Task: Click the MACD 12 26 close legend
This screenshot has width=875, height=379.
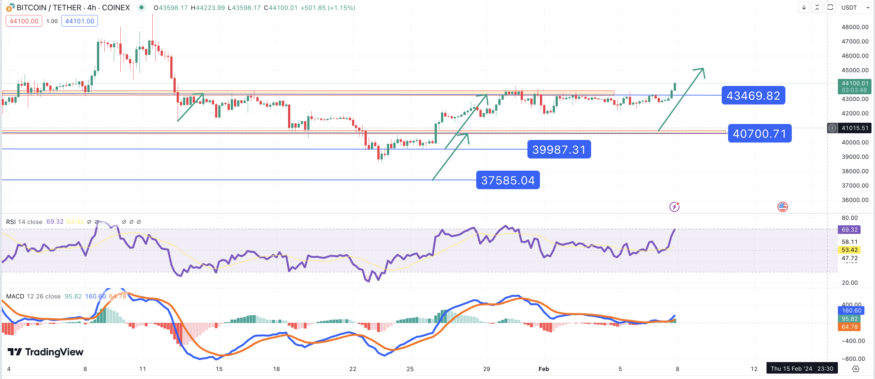Action: click(x=33, y=296)
